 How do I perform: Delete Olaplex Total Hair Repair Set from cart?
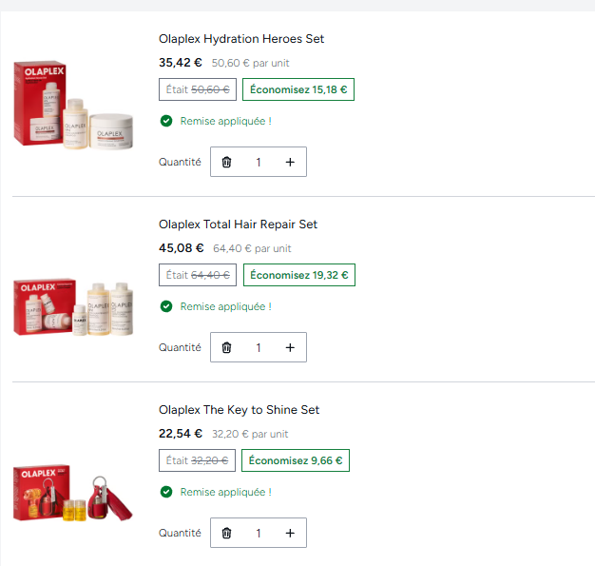pyautogui.click(x=226, y=347)
